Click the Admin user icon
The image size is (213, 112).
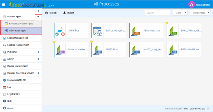4,59
